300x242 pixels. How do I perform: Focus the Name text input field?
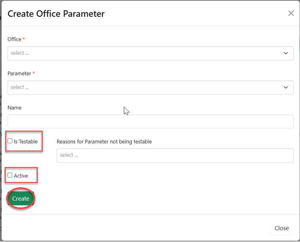(x=150, y=121)
